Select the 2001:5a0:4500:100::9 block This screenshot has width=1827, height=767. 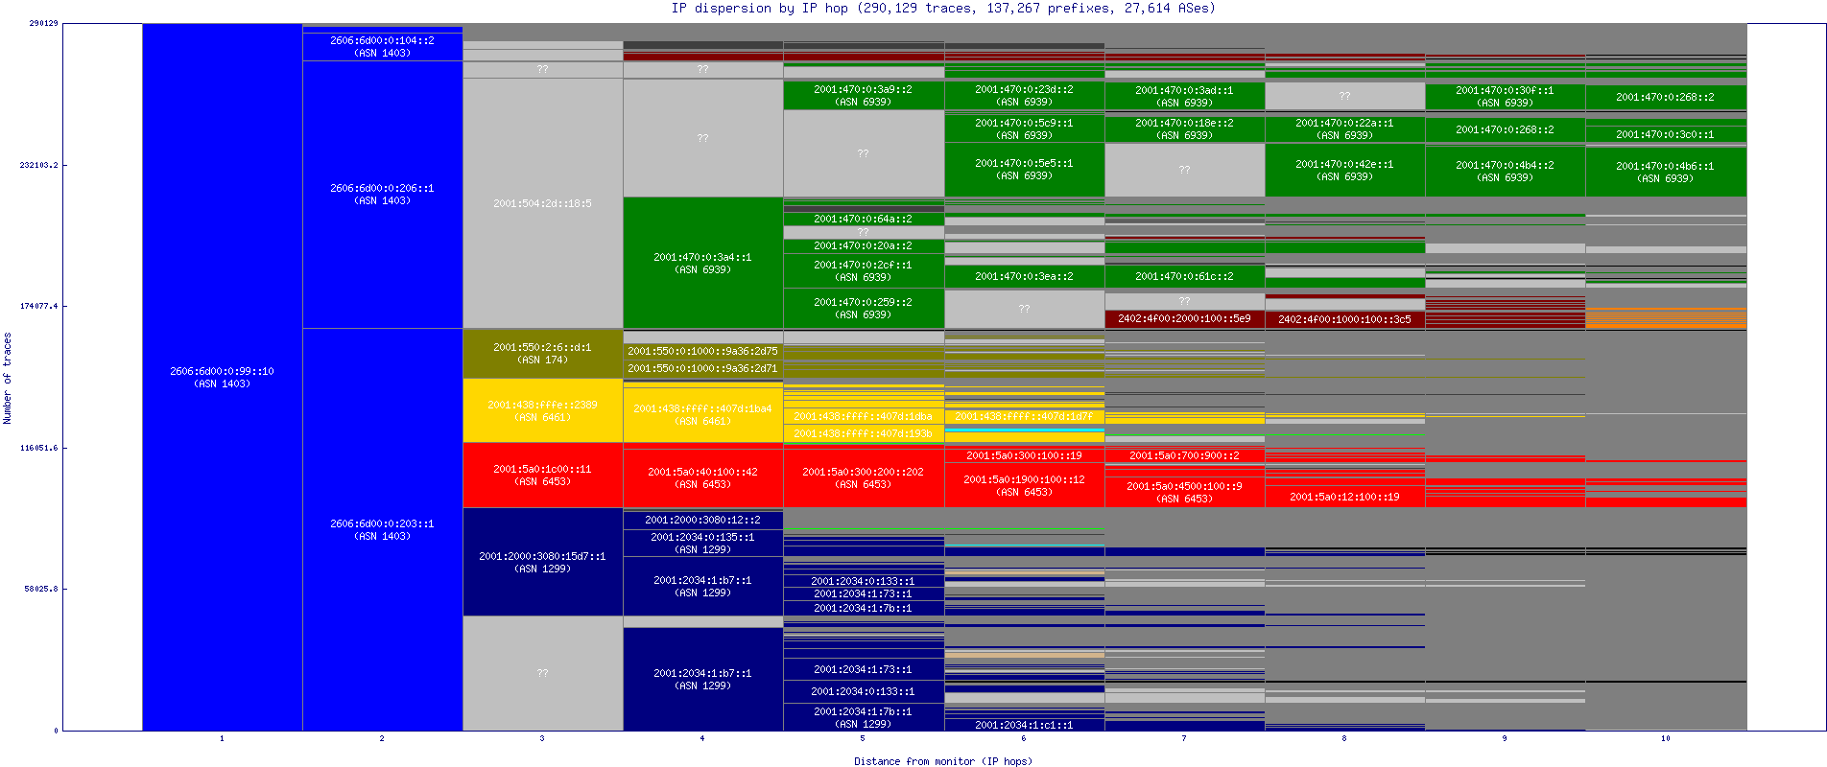click(x=1185, y=492)
